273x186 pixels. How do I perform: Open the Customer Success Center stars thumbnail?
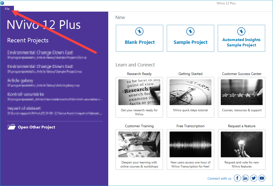242,92
